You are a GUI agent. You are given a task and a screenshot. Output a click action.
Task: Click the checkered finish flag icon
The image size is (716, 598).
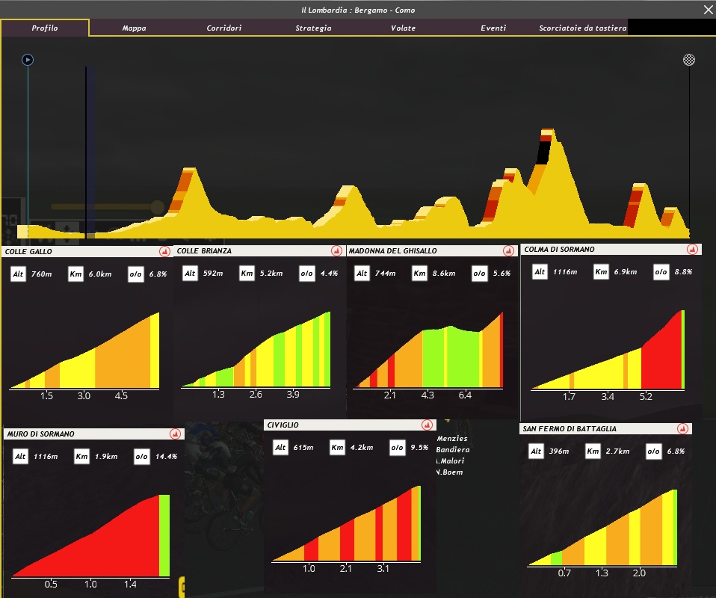click(689, 60)
